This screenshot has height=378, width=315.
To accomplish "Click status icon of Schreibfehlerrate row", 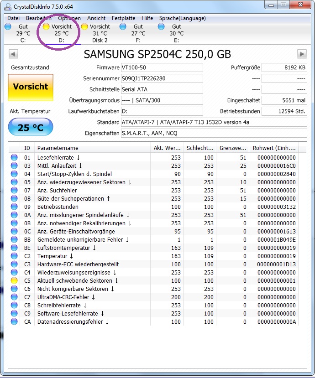I will click(x=14, y=305).
